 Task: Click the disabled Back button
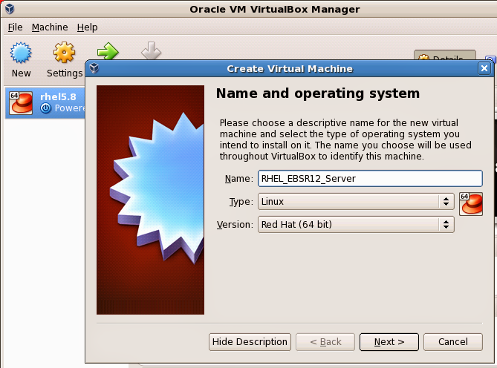(325, 342)
